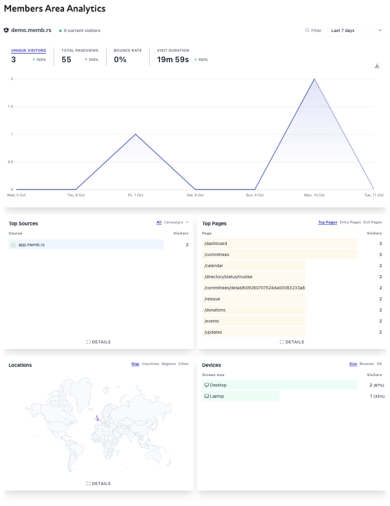This screenshot has width=390, height=506.
Task: Click the demo.memb.rs site favicon
Action: point(6,30)
